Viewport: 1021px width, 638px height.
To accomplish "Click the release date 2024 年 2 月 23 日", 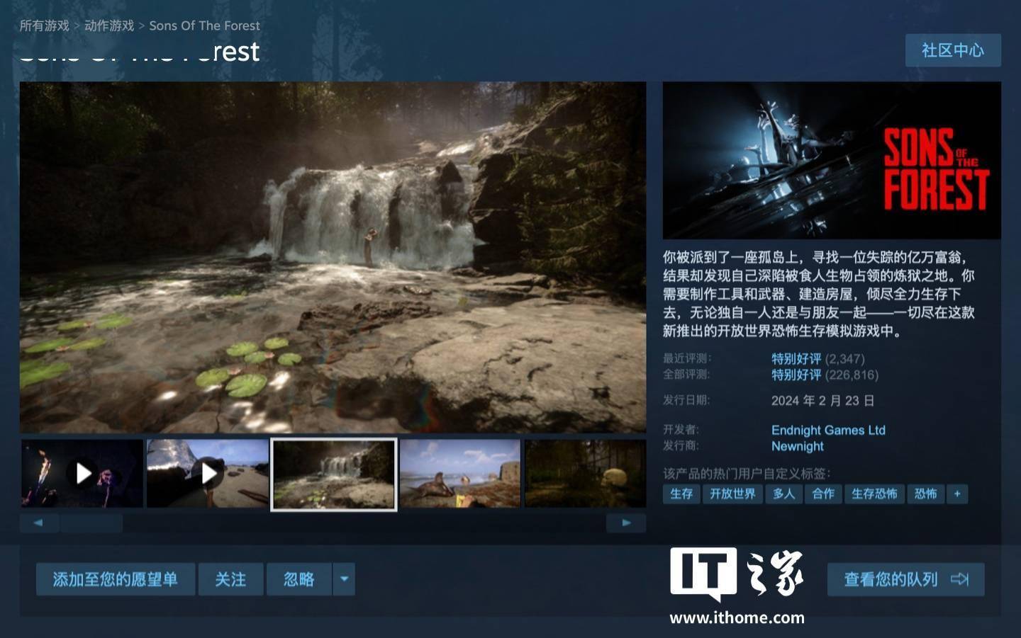I will [822, 401].
